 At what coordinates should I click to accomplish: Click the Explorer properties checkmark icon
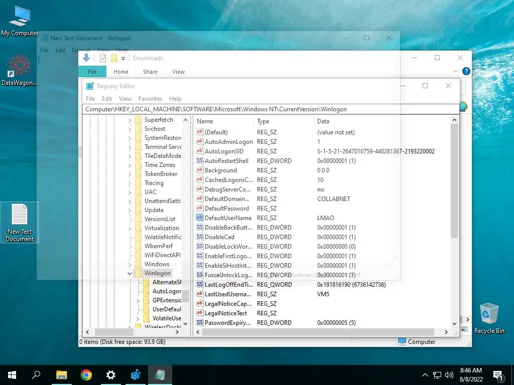click(x=103, y=58)
